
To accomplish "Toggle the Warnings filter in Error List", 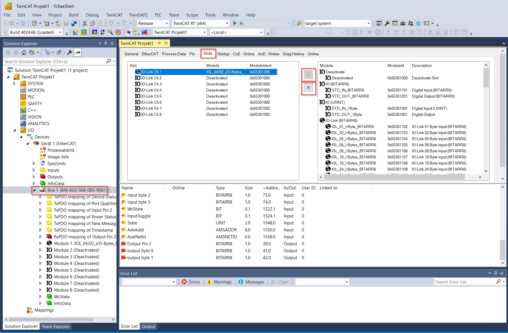I will (x=219, y=282).
